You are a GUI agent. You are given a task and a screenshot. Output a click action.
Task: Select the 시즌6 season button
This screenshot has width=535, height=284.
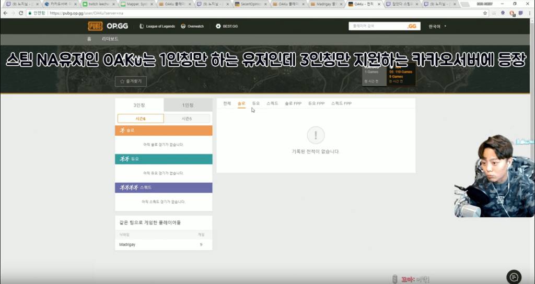141,119
